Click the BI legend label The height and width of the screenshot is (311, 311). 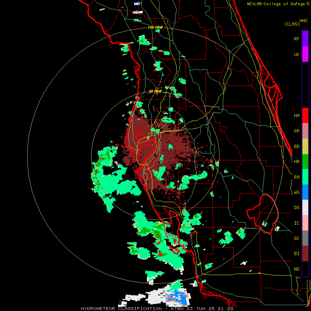296,254
